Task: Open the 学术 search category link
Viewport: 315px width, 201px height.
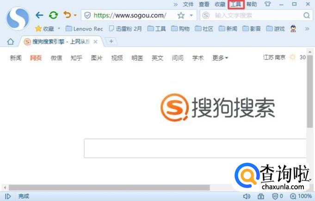Action: (x=198, y=58)
